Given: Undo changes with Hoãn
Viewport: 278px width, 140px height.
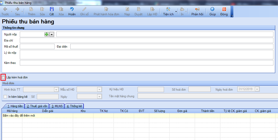Looking at the screenshot, I should [x=72, y=11].
